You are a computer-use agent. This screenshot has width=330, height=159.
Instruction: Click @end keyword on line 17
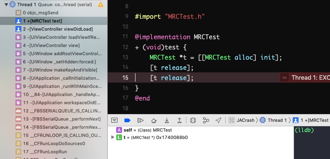point(142,98)
